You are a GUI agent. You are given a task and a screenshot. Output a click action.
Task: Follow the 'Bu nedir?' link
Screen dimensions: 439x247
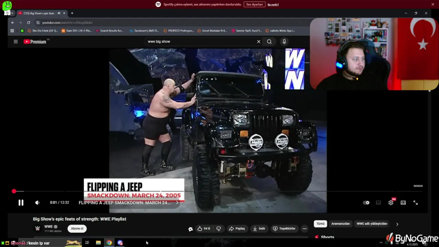(273, 4)
